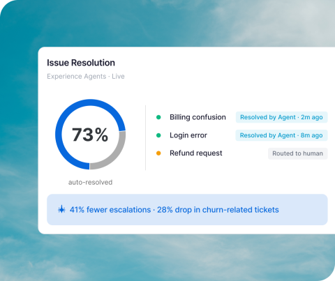Select the 'Login error' issue label
Screen dimensions: 335x281
pos(188,135)
